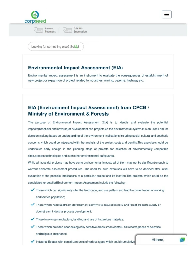Click the 'Environmental Impact Assessment (EIA)' heading
The image size is (196, 254).
coord(75,68)
